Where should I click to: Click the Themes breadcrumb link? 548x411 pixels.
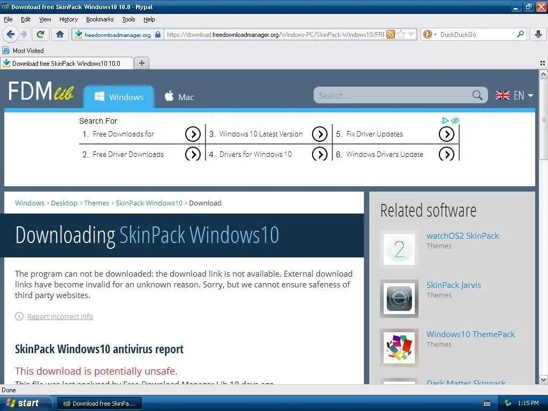pos(96,203)
